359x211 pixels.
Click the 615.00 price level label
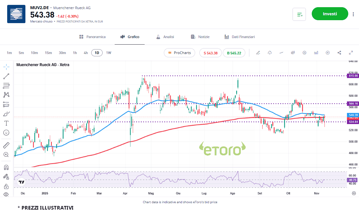pyautogui.click(x=353, y=76)
